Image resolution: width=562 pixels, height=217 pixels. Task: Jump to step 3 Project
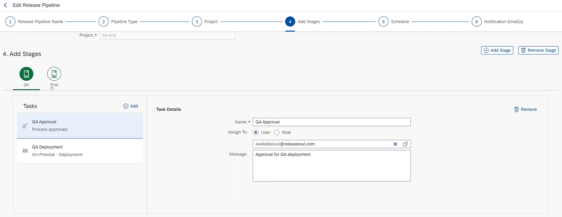click(x=197, y=21)
